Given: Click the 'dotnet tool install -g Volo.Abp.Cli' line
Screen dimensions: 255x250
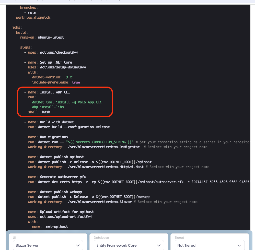Looking at the screenshot, I should (x=67, y=102).
